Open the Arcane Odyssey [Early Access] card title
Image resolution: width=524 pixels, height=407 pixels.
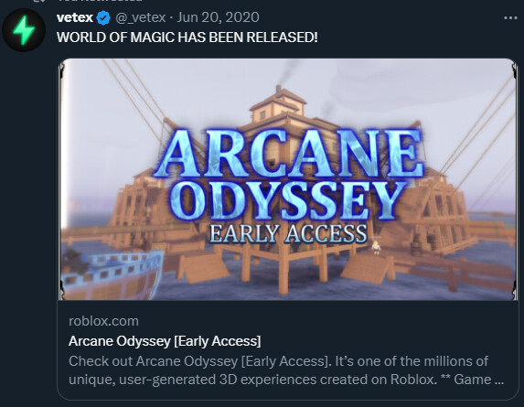165,341
